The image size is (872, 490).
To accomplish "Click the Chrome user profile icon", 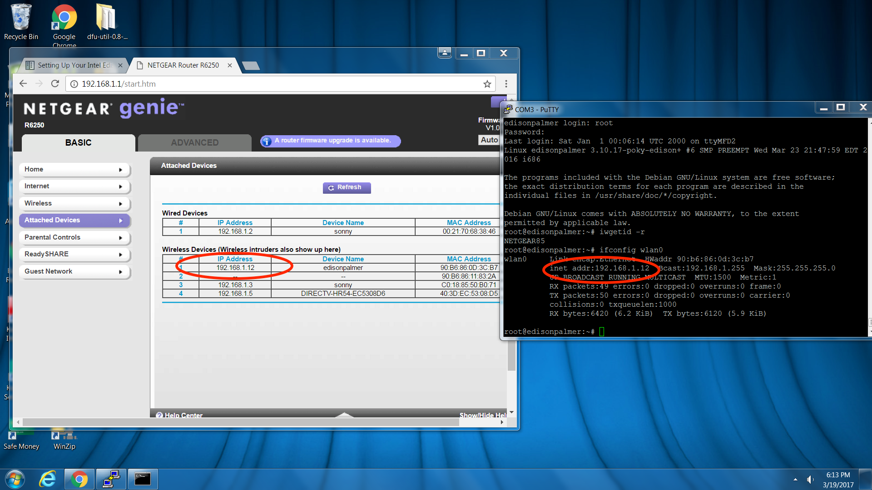I will click(x=445, y=53).
